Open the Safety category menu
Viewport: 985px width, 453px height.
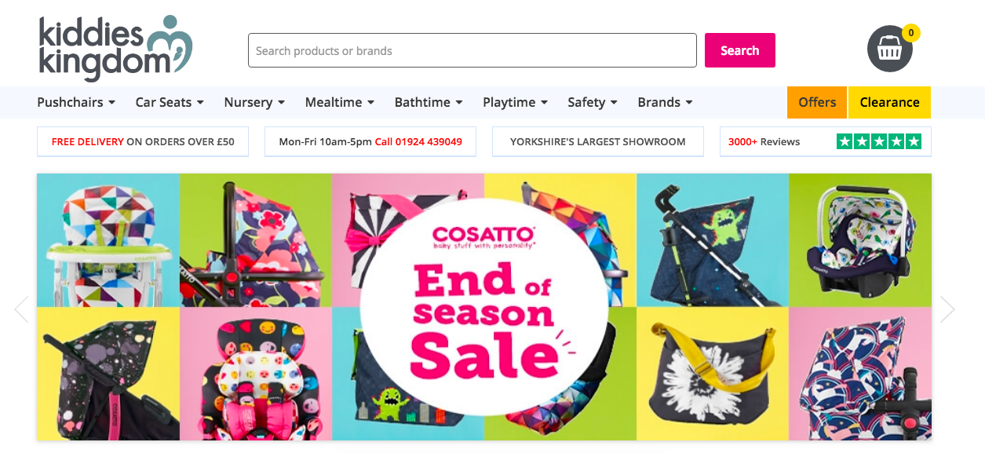(592, 102)
